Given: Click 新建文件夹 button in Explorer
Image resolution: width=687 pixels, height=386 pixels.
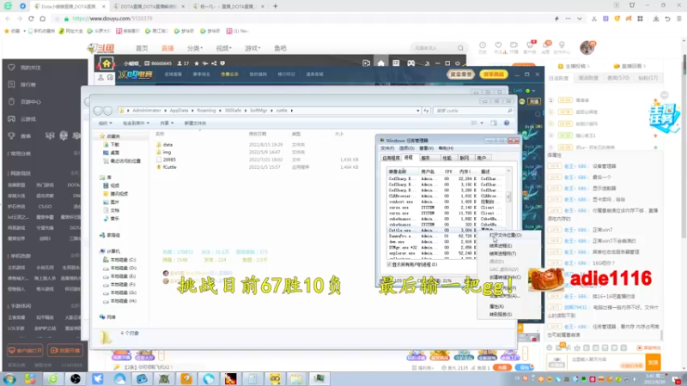Looking at the screenshot, I should pos(195,123).
